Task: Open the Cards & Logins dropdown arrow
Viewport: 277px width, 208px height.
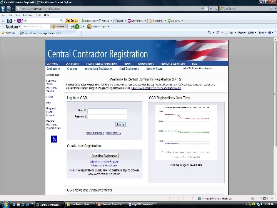Action: [x=108, y=27]
